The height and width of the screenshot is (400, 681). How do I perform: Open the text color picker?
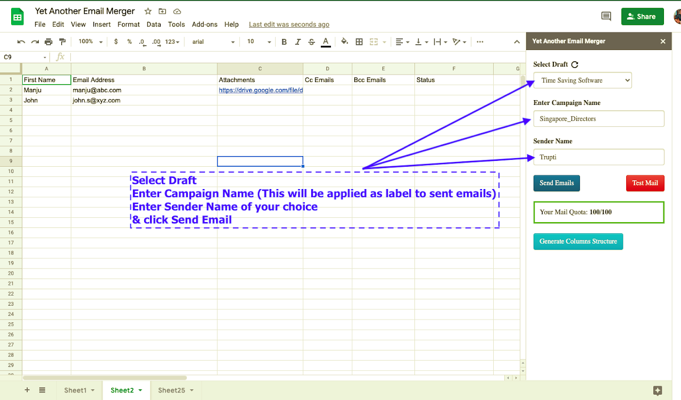[x=326, y=42]
